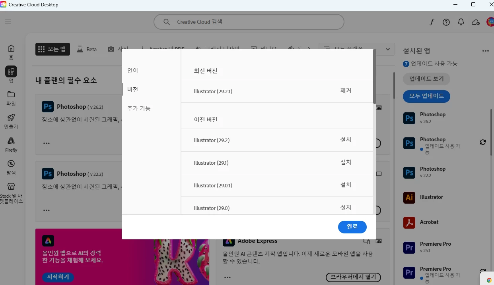Click 시작하기 on the promo banner
The height and width of the screenshot is (285, 494).
[x=58, y=277]
